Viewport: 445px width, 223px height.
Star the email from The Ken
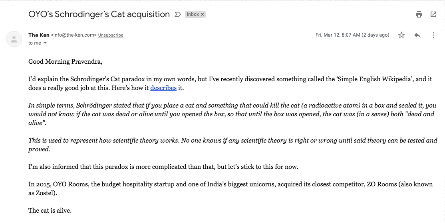point(401,35)
